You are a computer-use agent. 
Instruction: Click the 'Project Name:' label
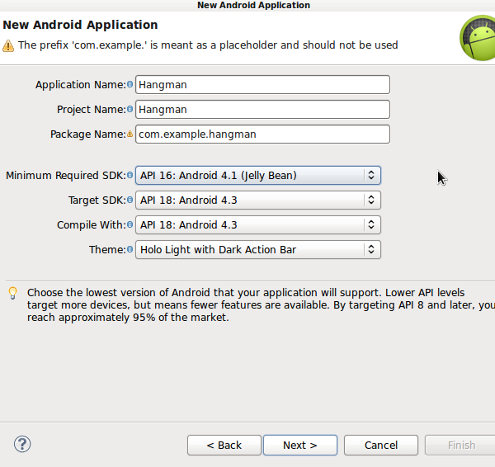point(92,109)
